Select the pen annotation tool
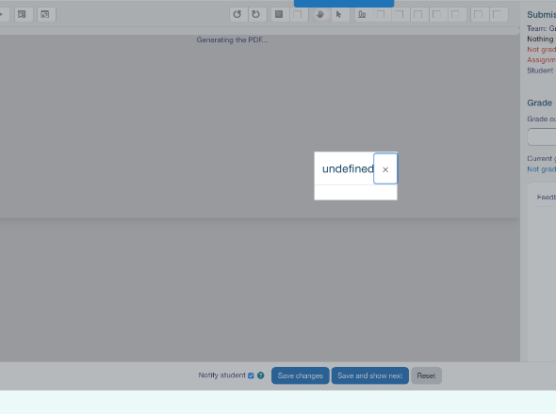Image resolution: width=556 pixels, height=414 pixels. (362, 14)
